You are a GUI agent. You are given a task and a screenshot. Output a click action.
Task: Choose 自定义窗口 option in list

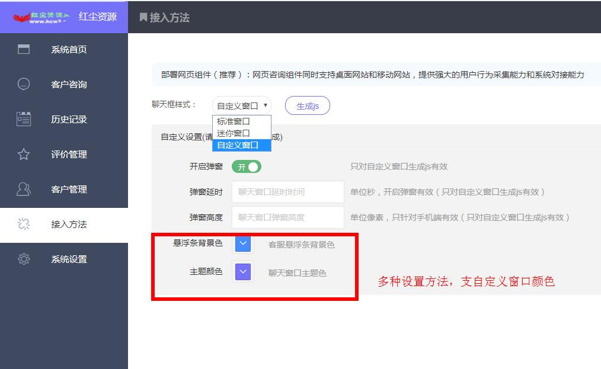pos(242,145)
